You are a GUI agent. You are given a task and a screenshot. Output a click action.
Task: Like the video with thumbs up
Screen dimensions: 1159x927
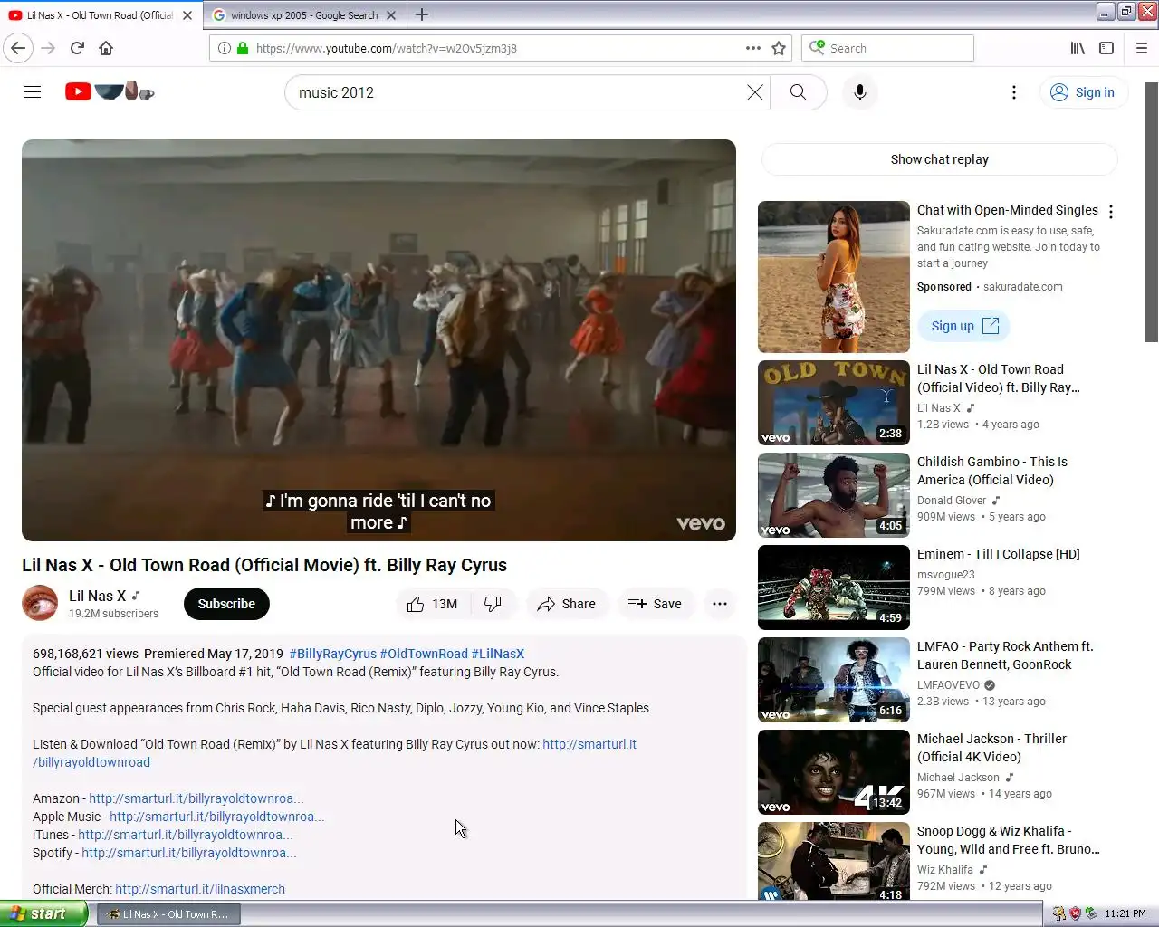click(433, 604)
